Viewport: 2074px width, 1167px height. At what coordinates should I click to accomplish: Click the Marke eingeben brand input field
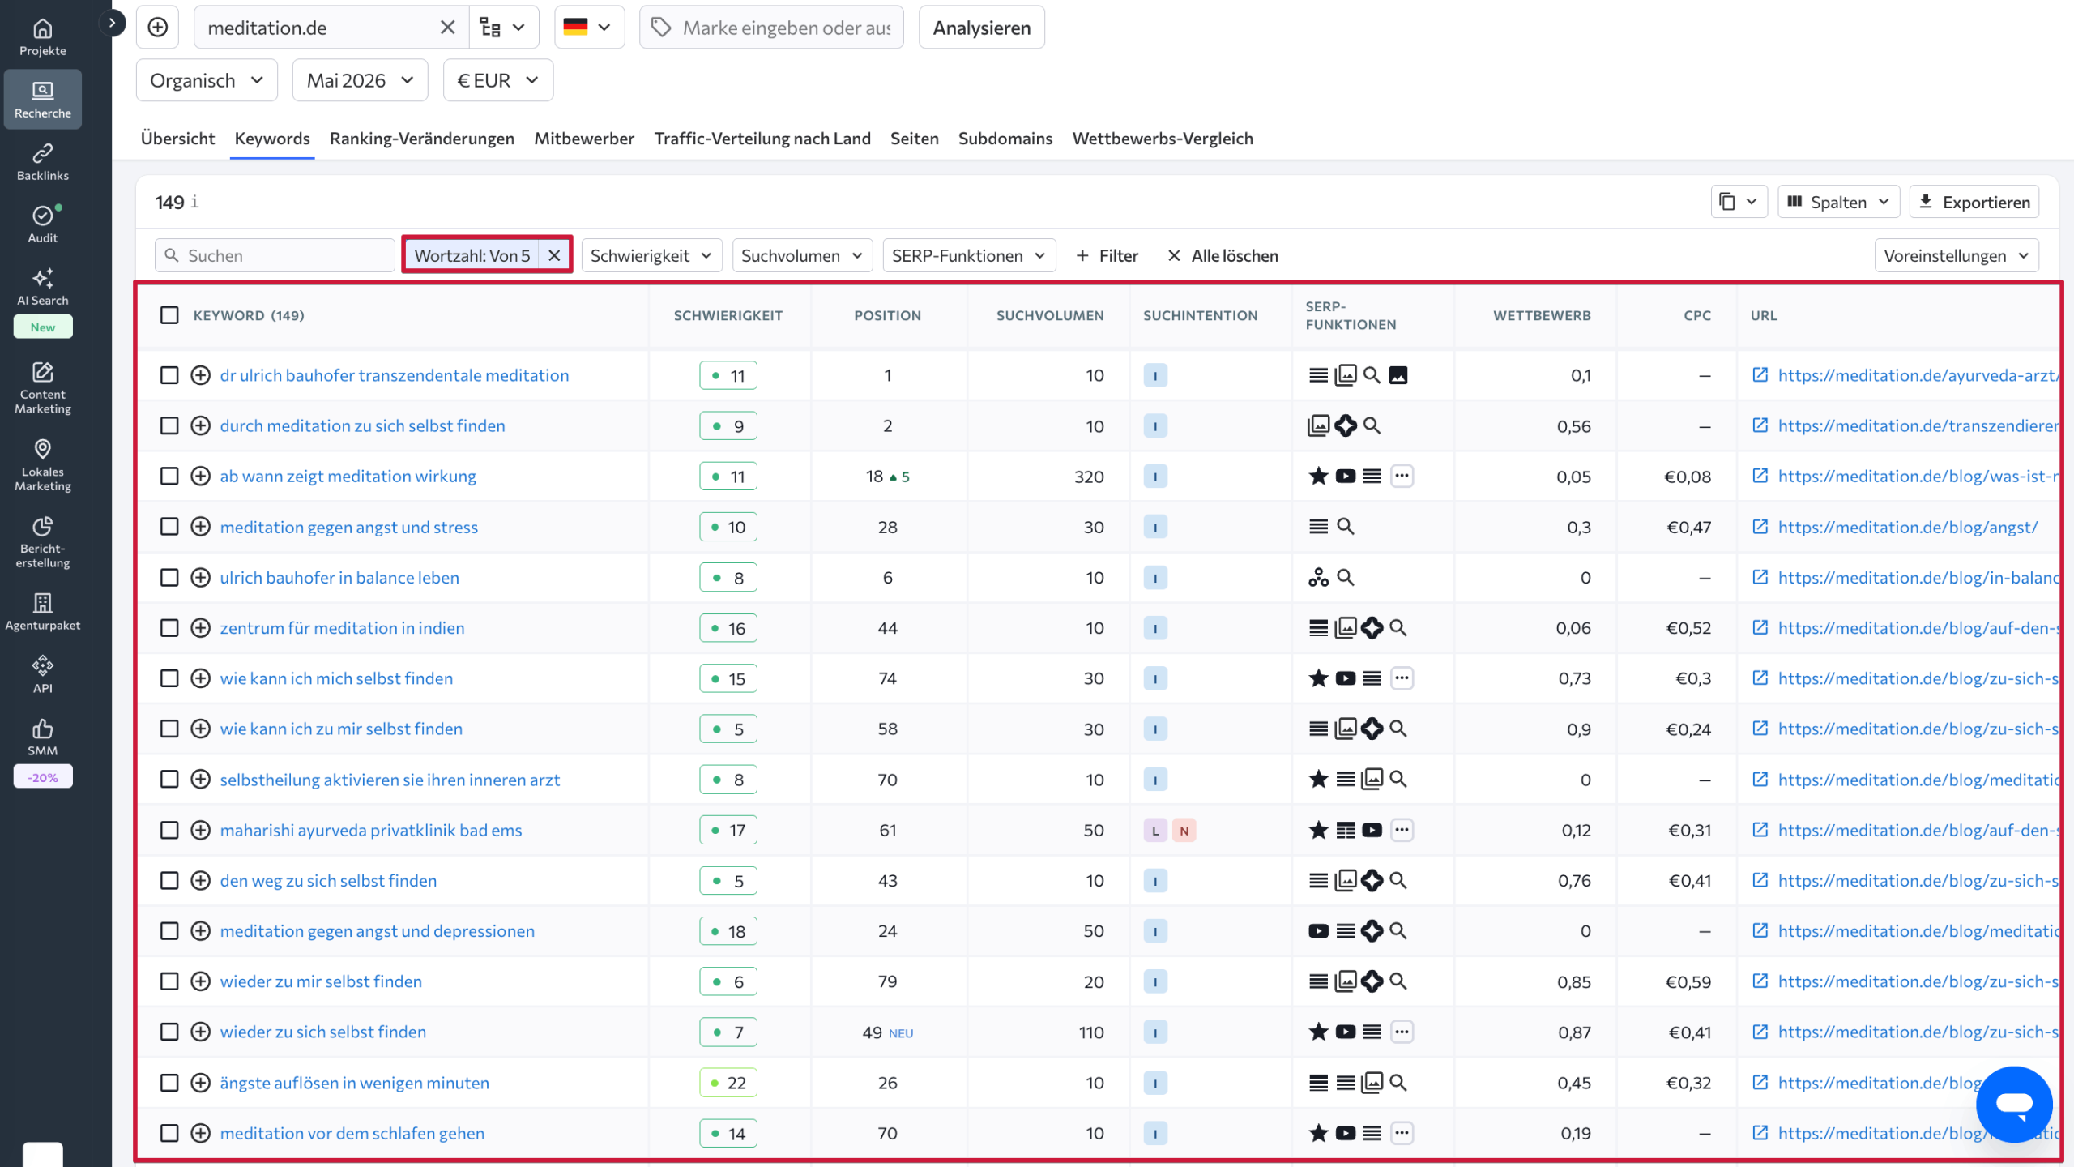point(771,28)
